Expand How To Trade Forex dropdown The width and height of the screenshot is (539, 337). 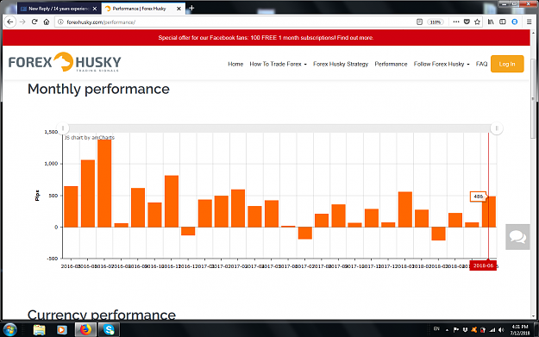pos(278,64)
